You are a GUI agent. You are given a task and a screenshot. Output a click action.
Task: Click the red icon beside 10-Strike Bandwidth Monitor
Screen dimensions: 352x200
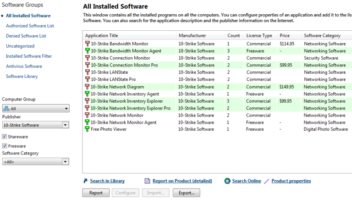click(88, 44)
